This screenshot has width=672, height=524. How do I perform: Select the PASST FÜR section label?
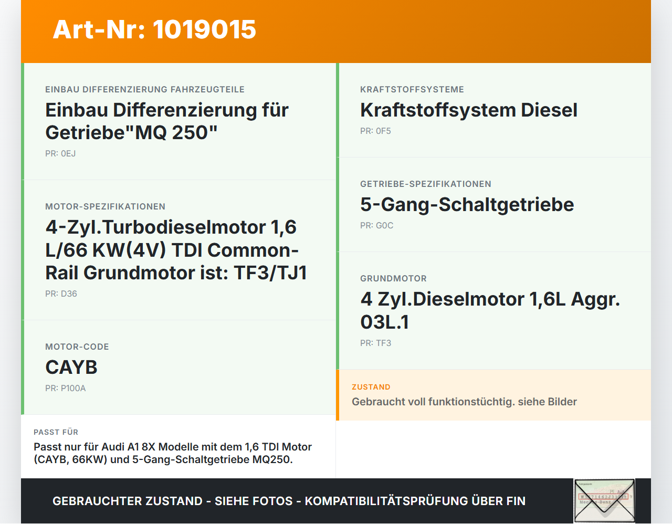click(56, 432)
